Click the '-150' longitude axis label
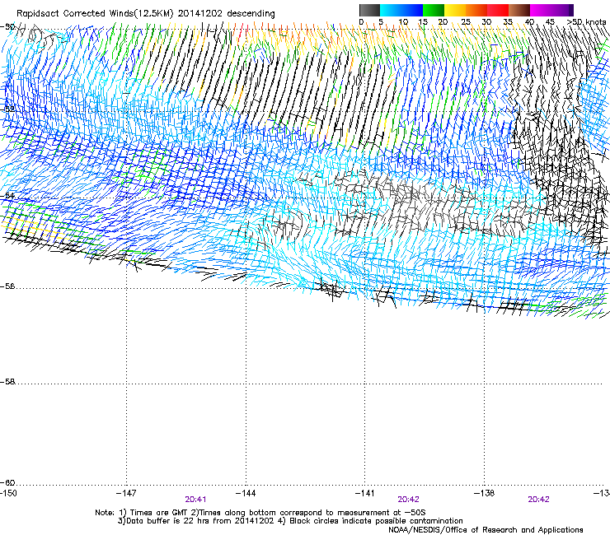Image resolution: width=610 pixels, height=535 pixels. [8, 493]
